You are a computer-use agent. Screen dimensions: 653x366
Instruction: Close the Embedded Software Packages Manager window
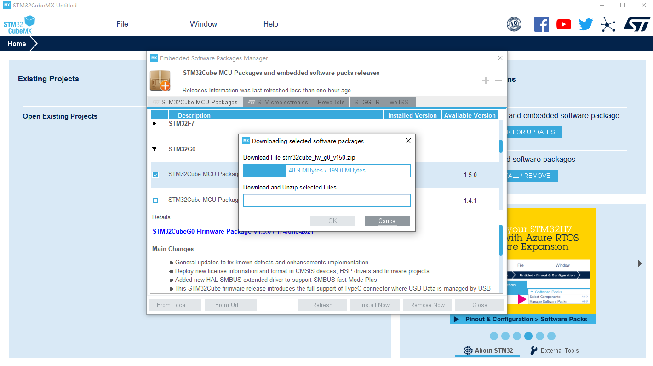(x=500, y=58)
